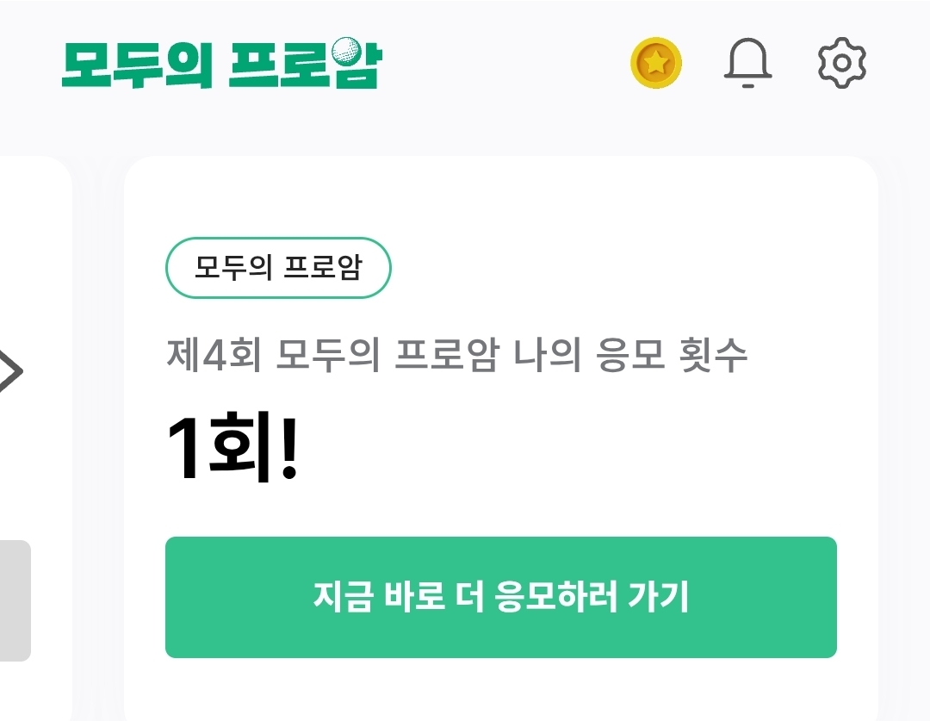Tap the star in the coin's center
This screenshot has height=721, width=930.
click(x=656, y=63)
